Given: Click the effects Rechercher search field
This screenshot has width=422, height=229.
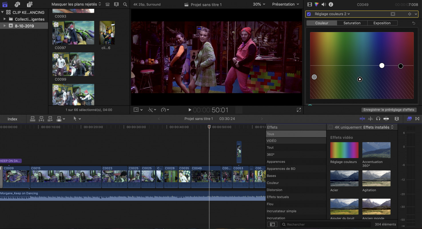Looking at the screenshot, I should coord(326,224).
